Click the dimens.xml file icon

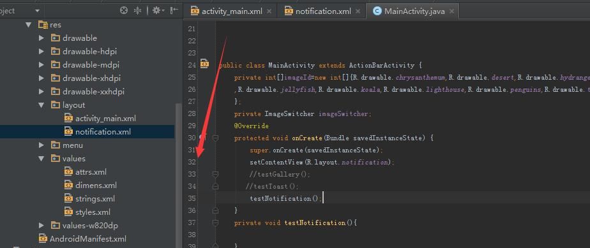tap(68, 186)
